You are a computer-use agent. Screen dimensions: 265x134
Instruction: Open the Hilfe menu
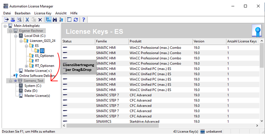pos(74,13)
